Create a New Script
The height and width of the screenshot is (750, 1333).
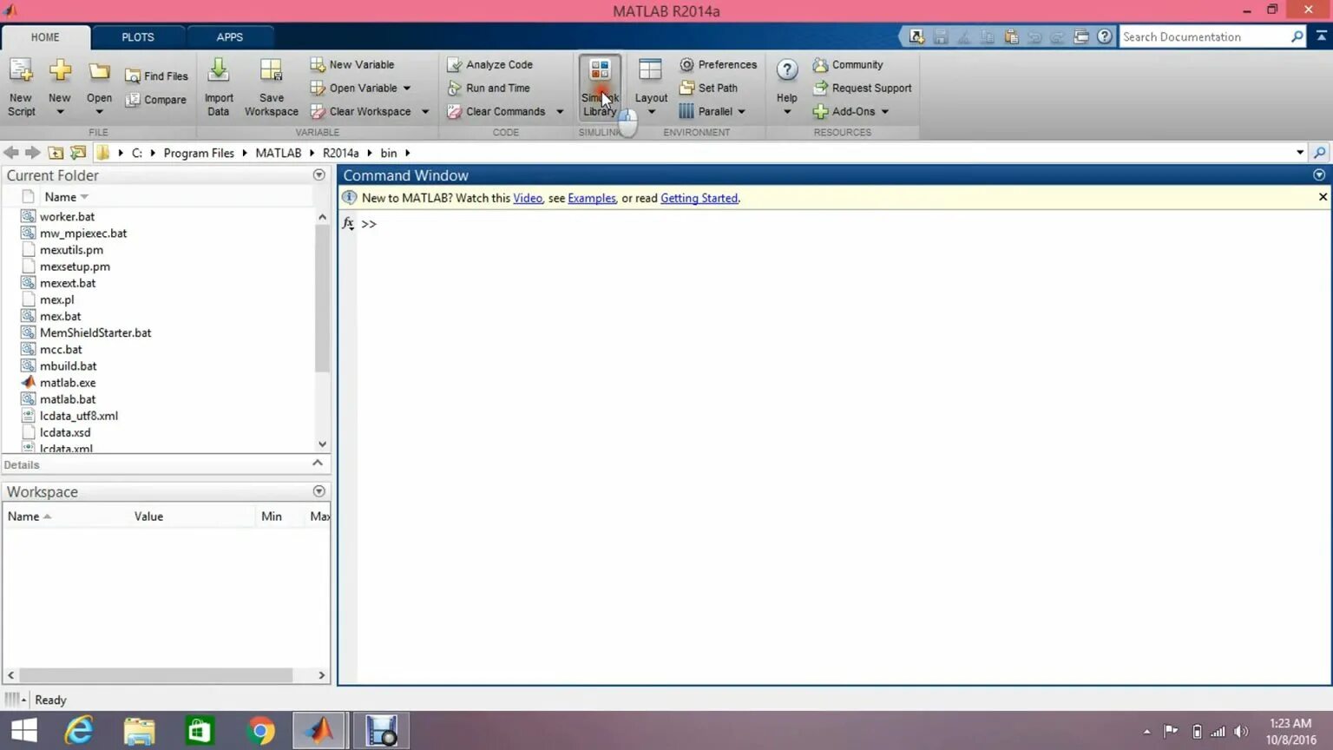[21, 87]
